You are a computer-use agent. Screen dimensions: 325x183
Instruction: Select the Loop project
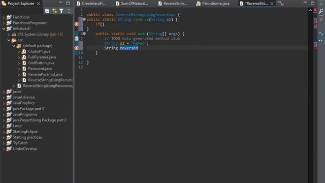[x=17, y=126]
